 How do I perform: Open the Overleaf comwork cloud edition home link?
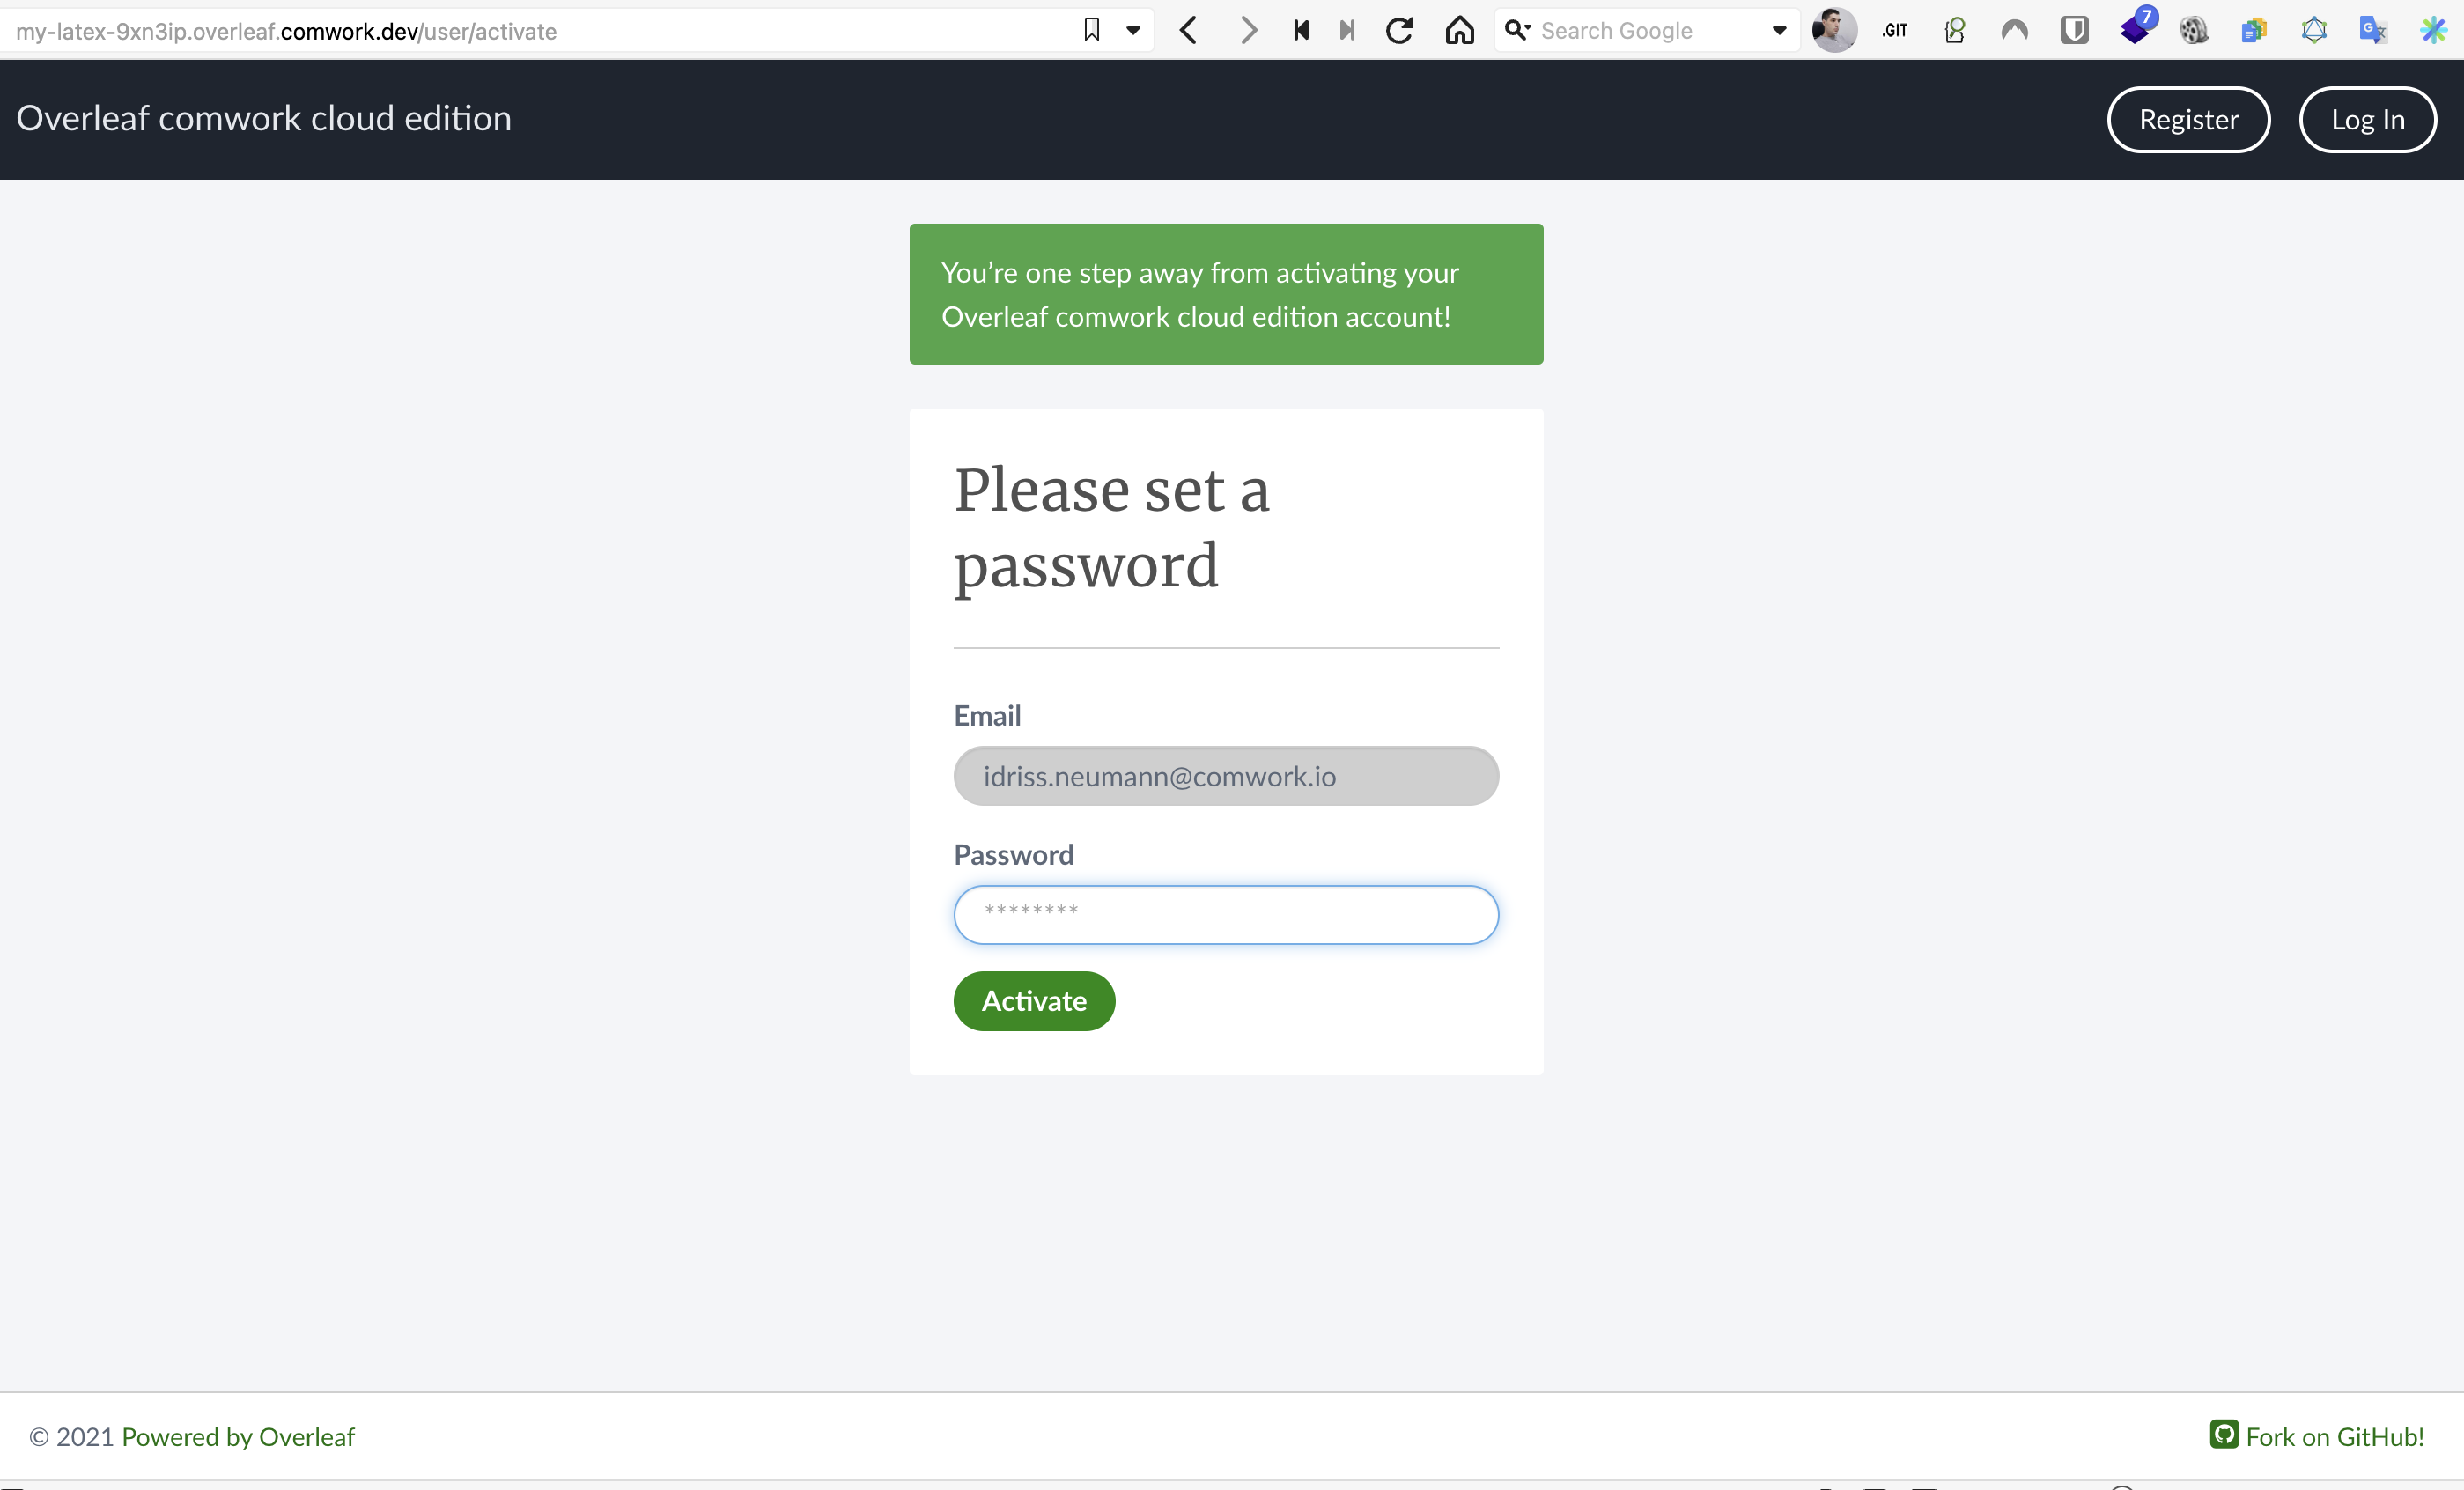(264, 119)
